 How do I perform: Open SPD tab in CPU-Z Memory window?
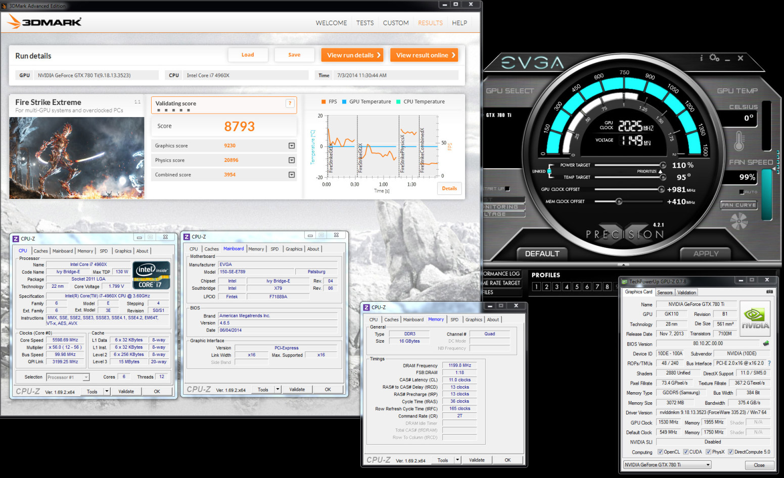pos(454,320)
